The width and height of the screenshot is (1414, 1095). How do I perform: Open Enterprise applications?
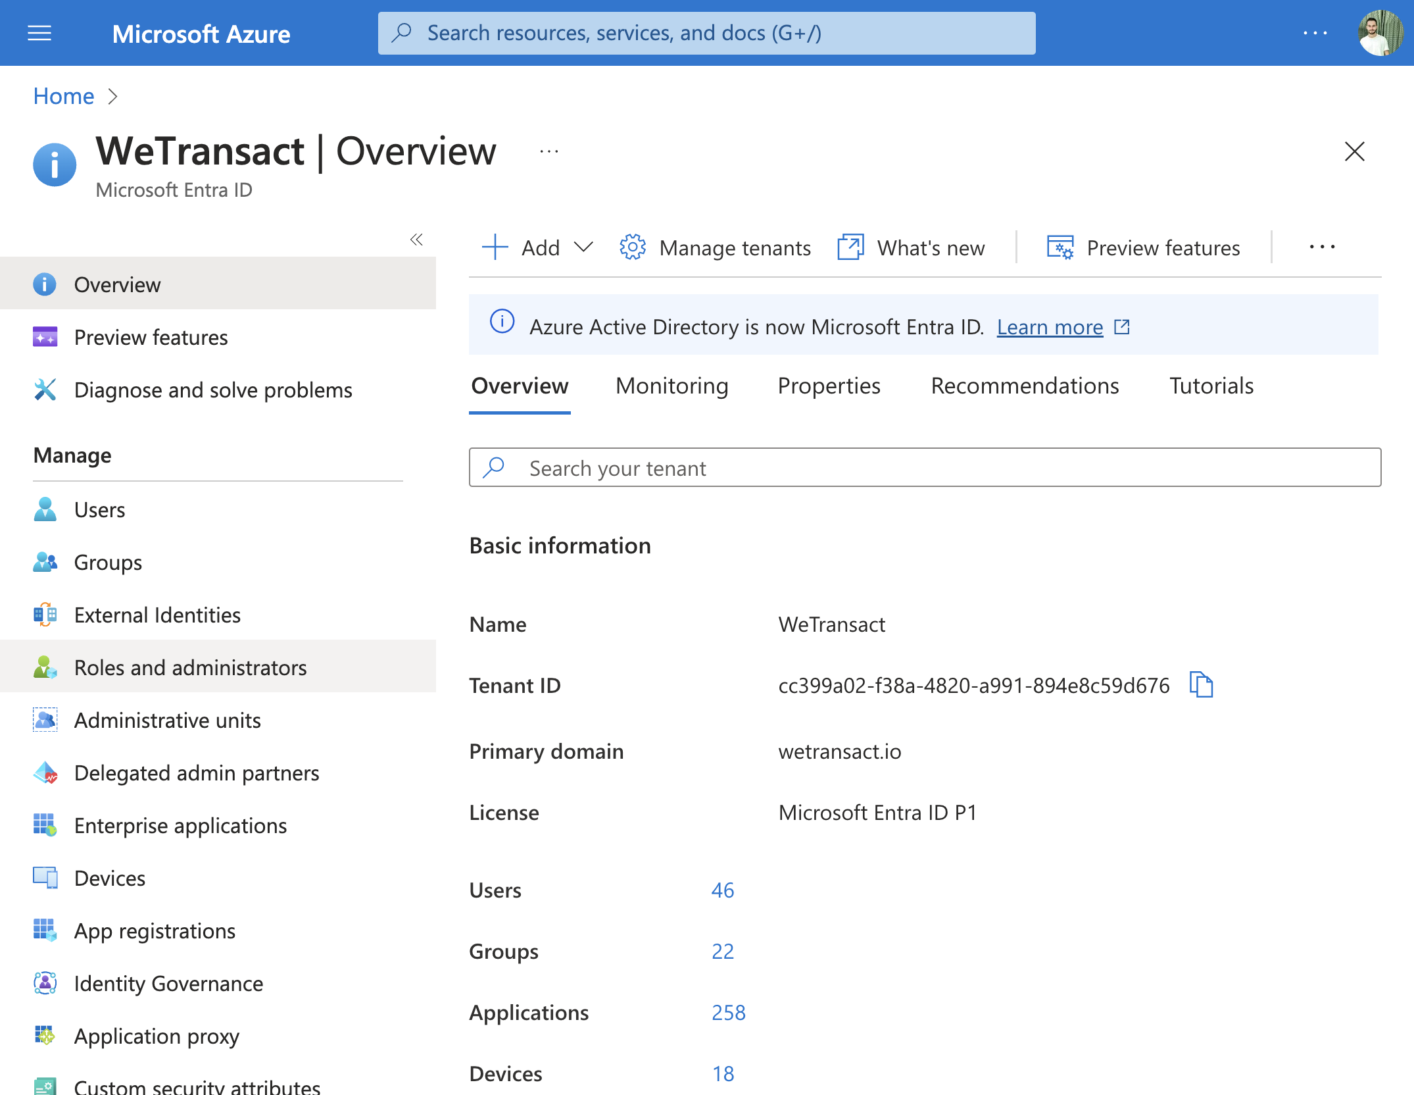pyautogui.click(x=218, y=825)
